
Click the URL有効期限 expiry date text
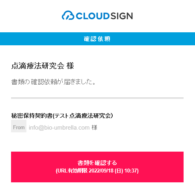[97, 171]
